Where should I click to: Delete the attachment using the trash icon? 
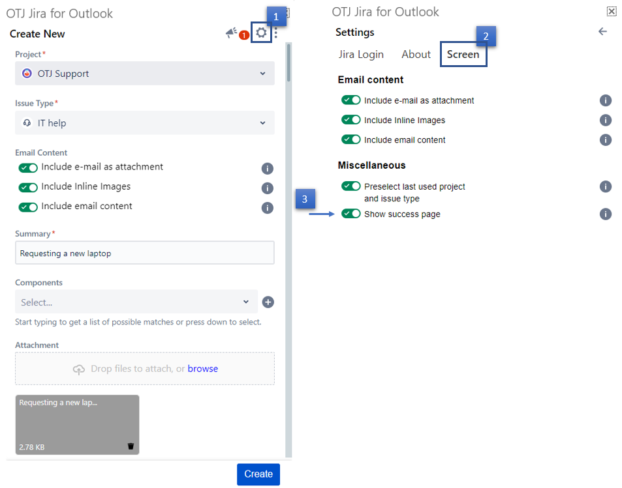point(131,446)
